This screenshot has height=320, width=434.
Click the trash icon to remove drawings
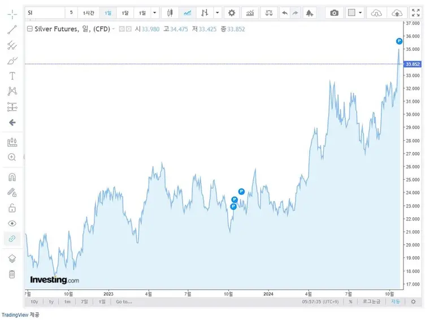click(12, 274)
